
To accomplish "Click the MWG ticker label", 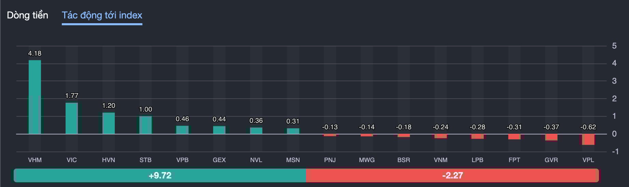I will (367, 160).
